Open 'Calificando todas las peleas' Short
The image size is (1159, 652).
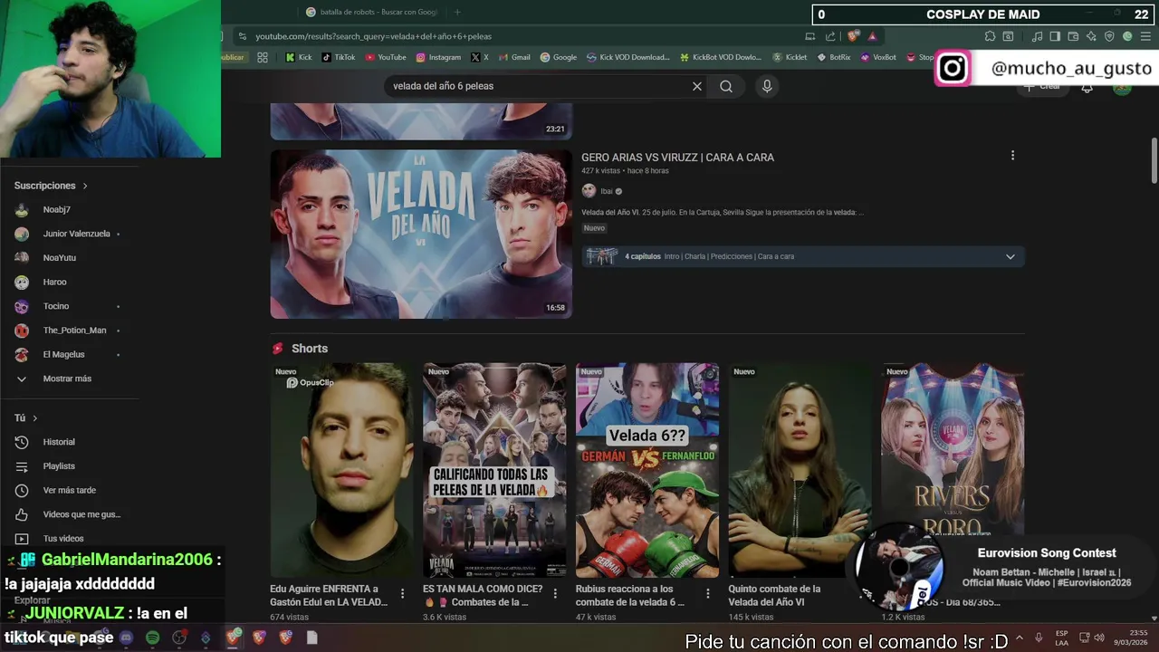point(494,470)
